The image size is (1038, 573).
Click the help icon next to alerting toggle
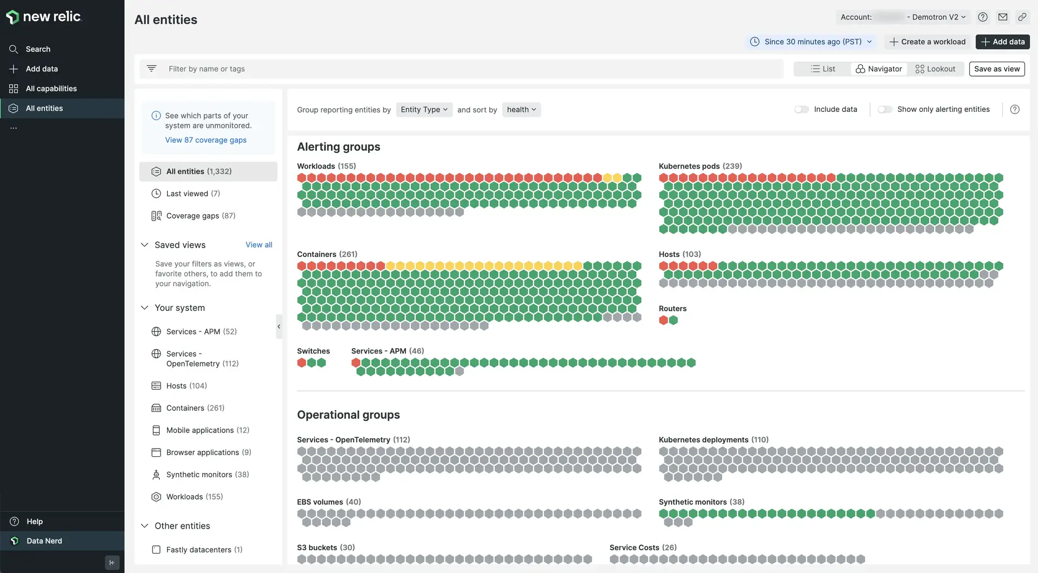[x=1015, y=109]
